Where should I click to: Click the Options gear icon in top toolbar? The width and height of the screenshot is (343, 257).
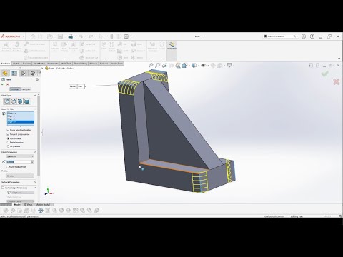click(x=126, y=36)
